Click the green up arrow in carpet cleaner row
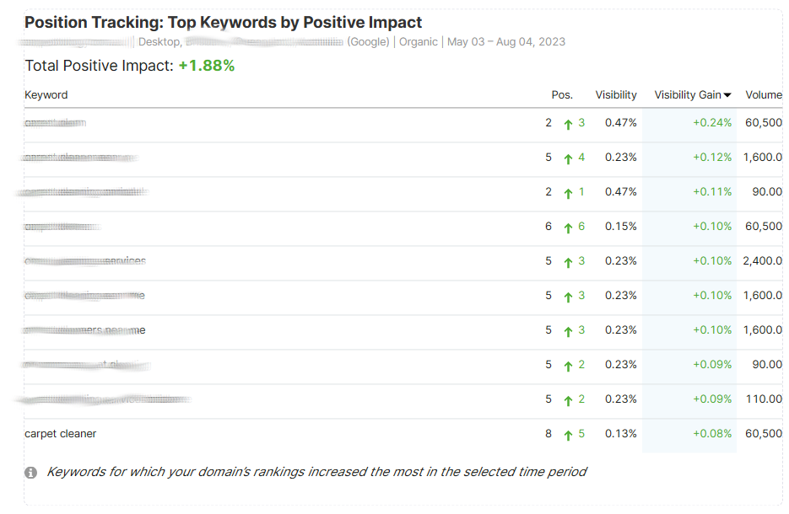Viewport: 789px width, 514px height. point(568,435)
